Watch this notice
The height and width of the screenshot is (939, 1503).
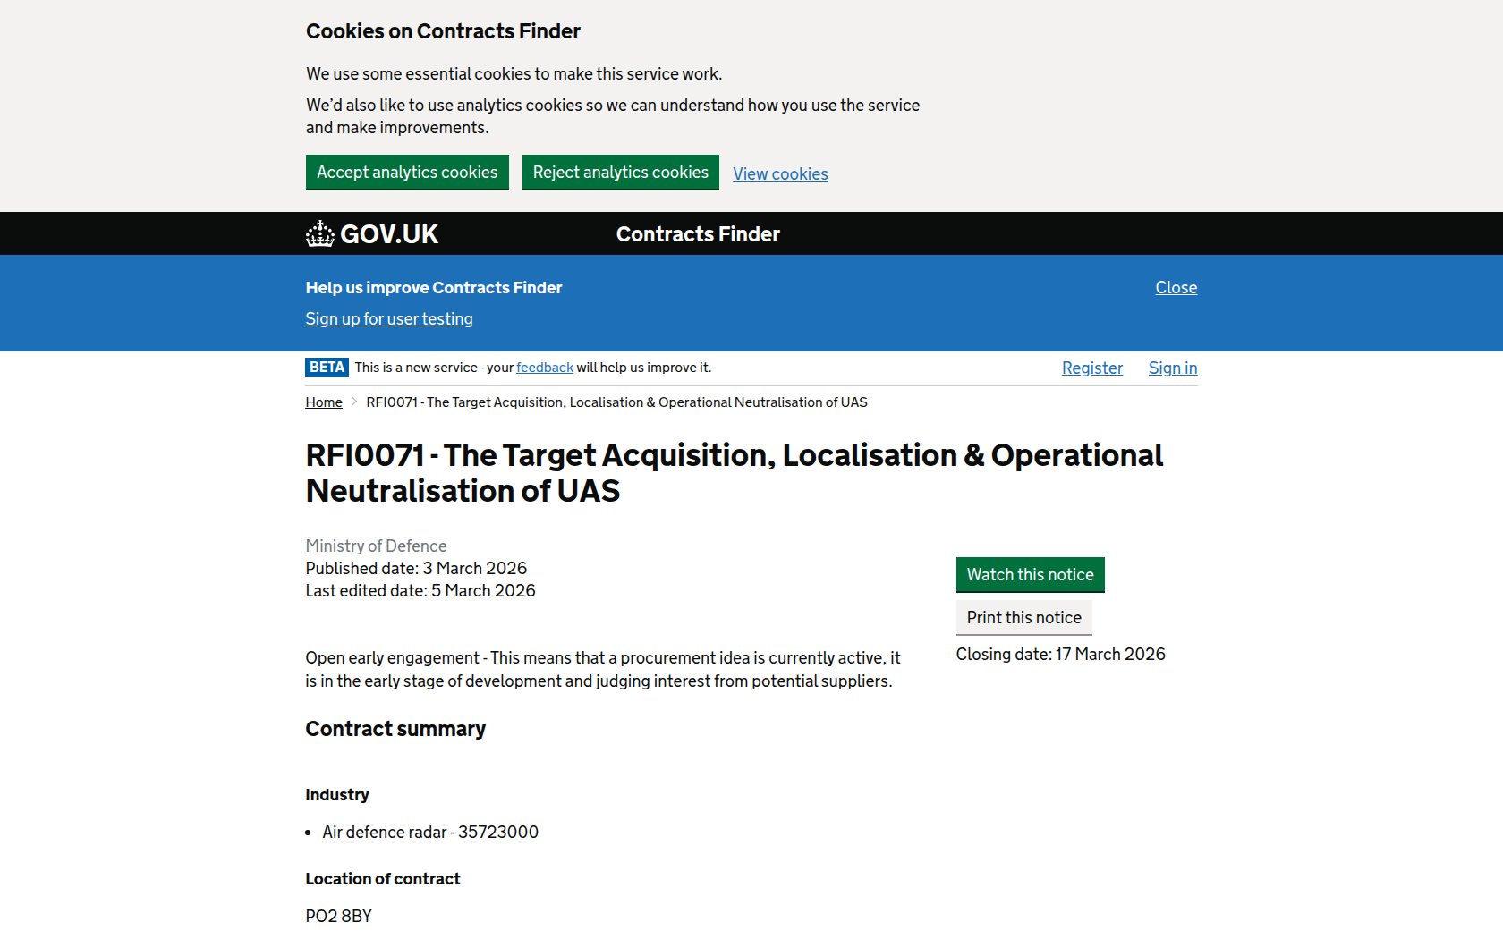click(x=1030, y=575)
